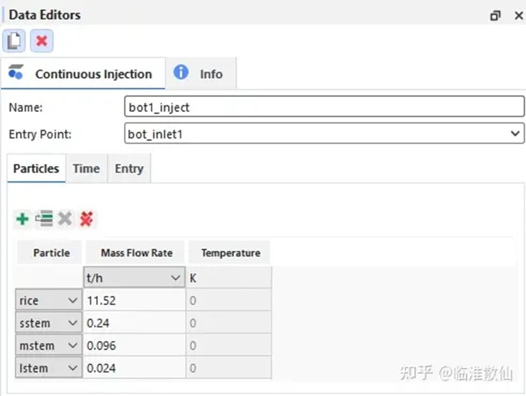Image resolution: width=526 pixels, height=396 pixels.
Task: Click the red X delete icon in top toolbar
Action: 42,41
